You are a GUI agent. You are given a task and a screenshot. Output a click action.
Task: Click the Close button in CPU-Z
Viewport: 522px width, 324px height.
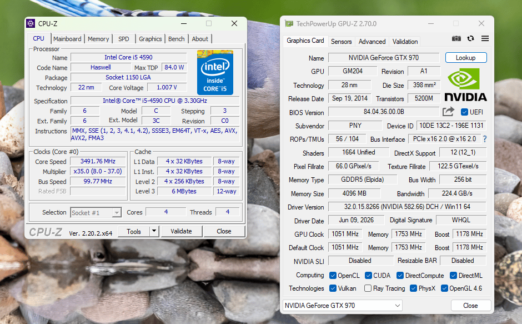pyautogui.click(x=224, y=231)
